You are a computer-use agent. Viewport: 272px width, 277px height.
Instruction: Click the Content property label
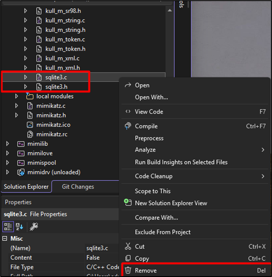21,258
